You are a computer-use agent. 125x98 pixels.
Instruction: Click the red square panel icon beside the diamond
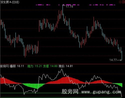123,2
